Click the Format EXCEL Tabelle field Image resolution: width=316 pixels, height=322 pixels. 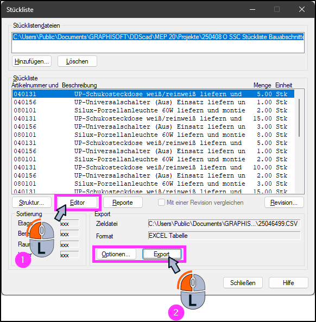tap(224, 236)
